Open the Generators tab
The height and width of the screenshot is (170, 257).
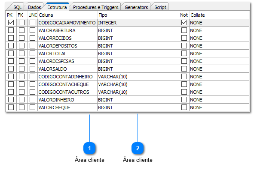tap(136, 7)
